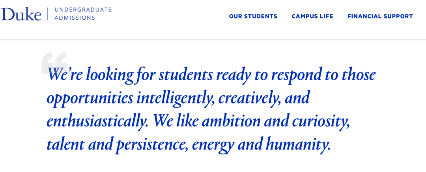This screenshot has width=426, height=172.
Task: Open the Financial Support navigation item
Action: 380,16
